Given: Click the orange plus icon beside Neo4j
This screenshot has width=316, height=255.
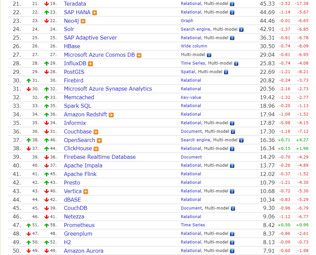Looking at the screenshot, I should tap(83, 21).
